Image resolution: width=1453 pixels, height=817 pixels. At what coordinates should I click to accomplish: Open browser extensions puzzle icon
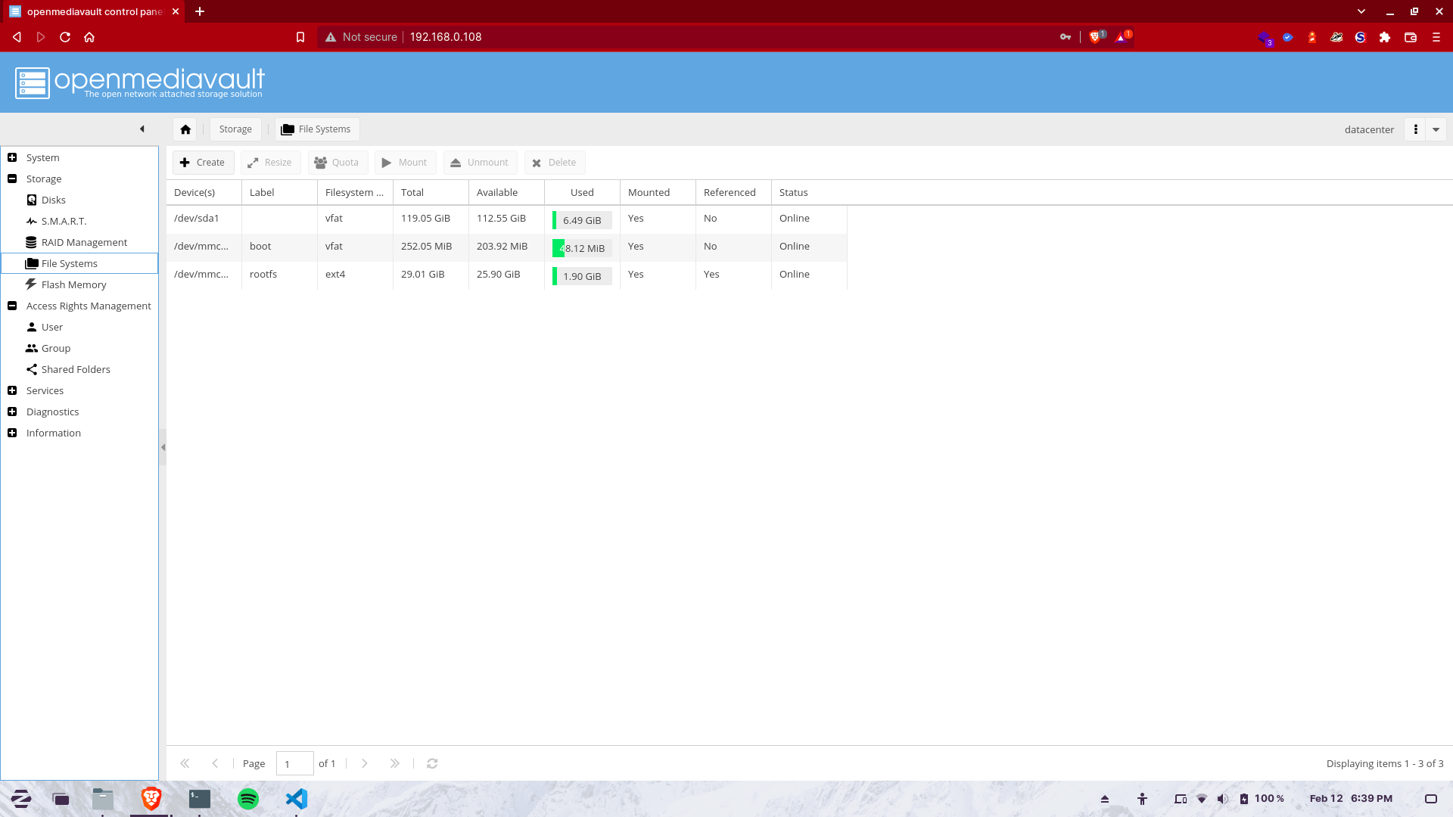click(x=1385, y=37)
